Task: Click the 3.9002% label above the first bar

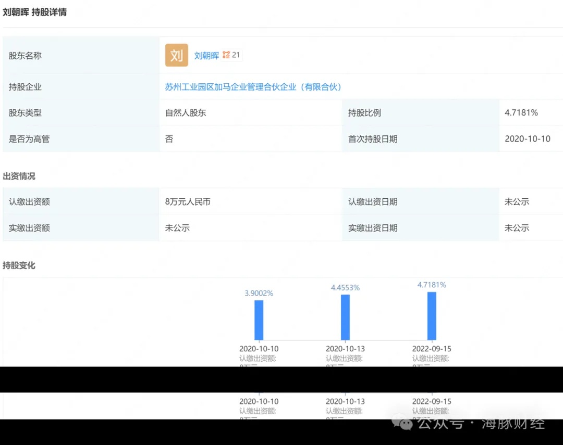Action: pos(259,293)
